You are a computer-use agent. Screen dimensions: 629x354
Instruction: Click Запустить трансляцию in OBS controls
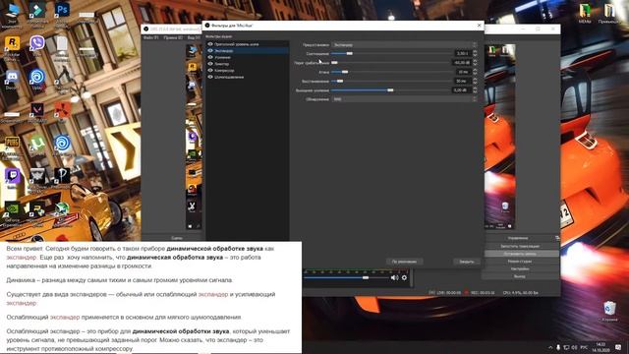pos(520,246)
